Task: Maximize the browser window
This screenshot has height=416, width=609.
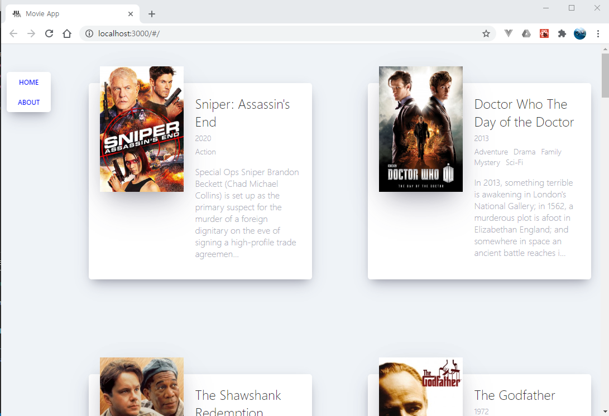Action: [x=572, y=8]
